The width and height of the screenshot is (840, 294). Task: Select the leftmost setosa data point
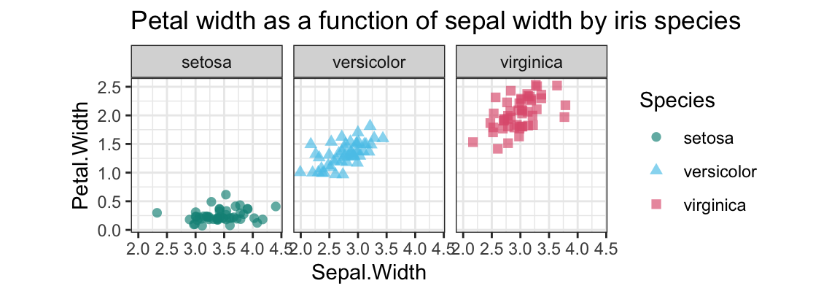coord(157,213)
